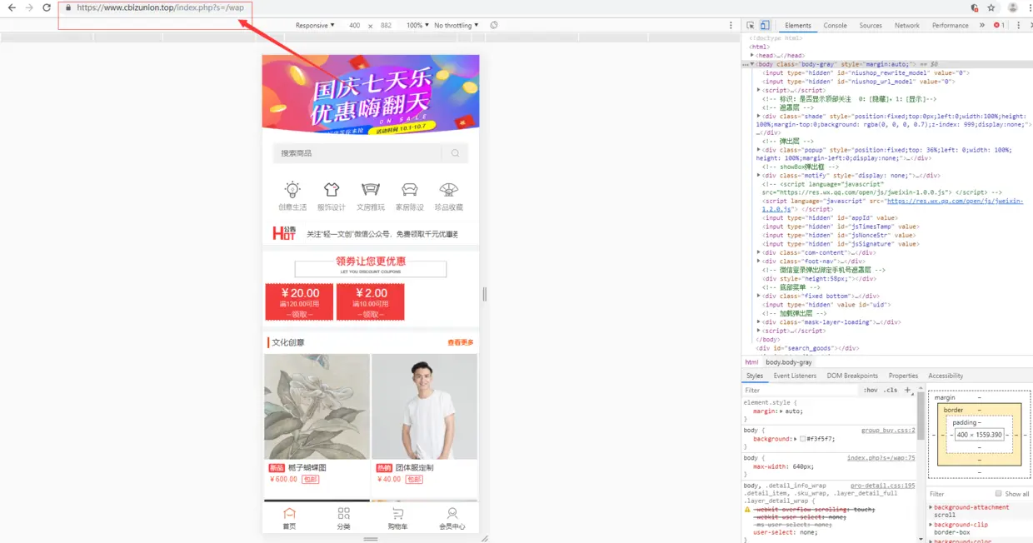Click the #f3f5f7 background color swatch
Screen dimensions: 1033x543
point(803,439)
